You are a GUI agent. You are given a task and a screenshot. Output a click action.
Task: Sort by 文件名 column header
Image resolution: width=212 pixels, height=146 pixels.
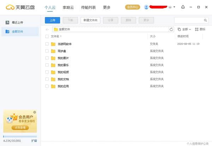56,36
